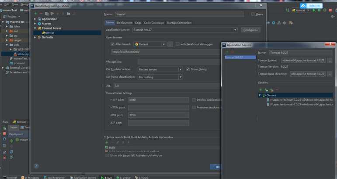Remove server with red minus in Application Servers
Screen dimensions: 337x179
coord(233,52)
